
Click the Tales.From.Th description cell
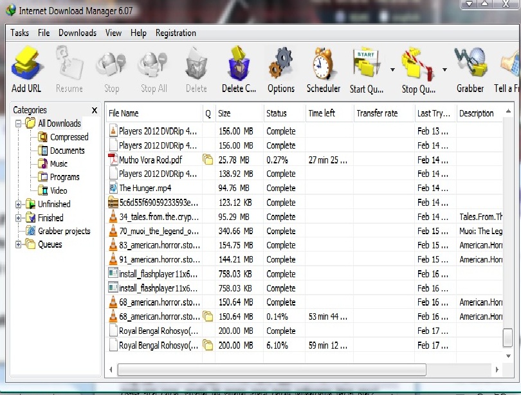click(x=480, y=217)
